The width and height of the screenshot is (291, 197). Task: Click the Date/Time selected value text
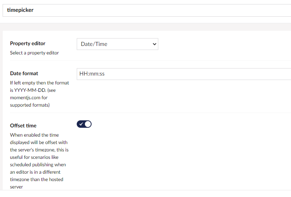click(94, 44)
